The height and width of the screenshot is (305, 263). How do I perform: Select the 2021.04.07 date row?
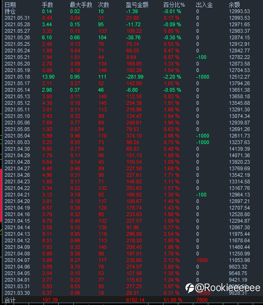17,260
